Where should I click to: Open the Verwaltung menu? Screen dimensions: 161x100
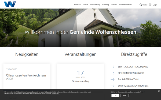click(95, 5)
